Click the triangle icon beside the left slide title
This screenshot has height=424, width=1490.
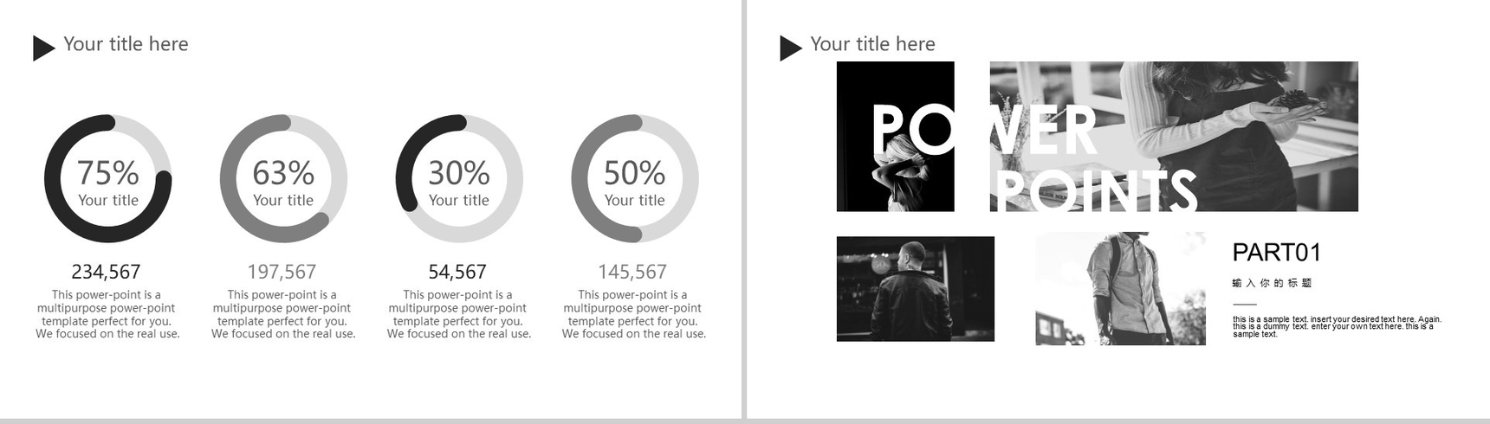pos(42,48)
